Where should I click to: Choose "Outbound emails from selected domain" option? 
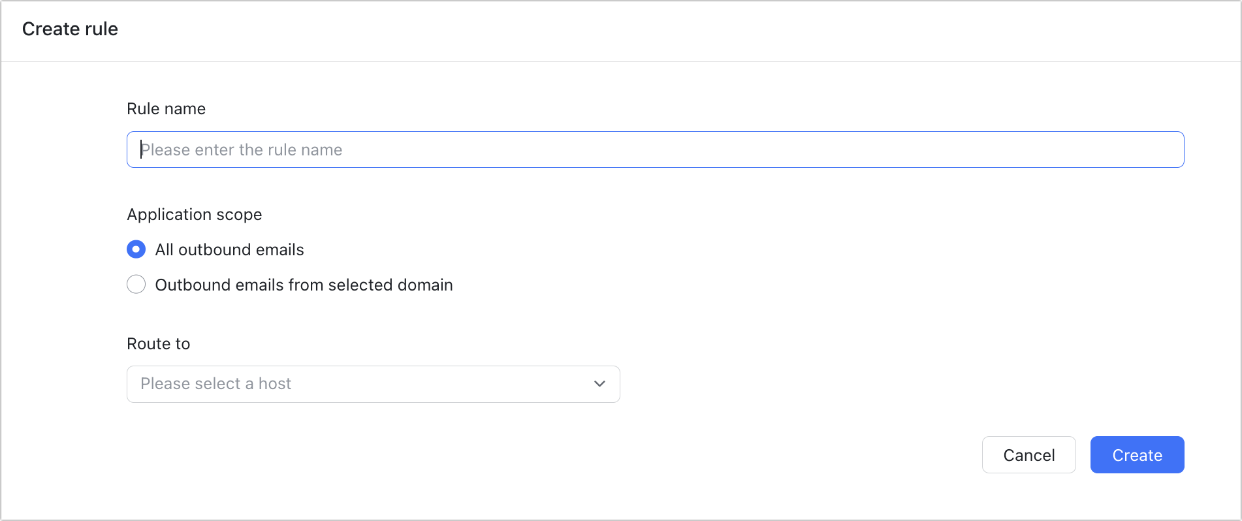click(136, 284)
